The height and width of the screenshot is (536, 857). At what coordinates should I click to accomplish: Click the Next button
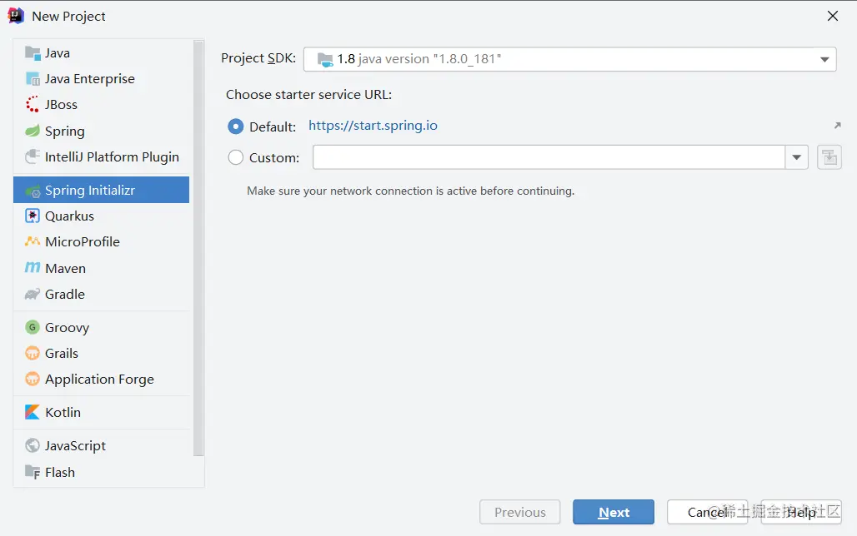coord(614,512)
